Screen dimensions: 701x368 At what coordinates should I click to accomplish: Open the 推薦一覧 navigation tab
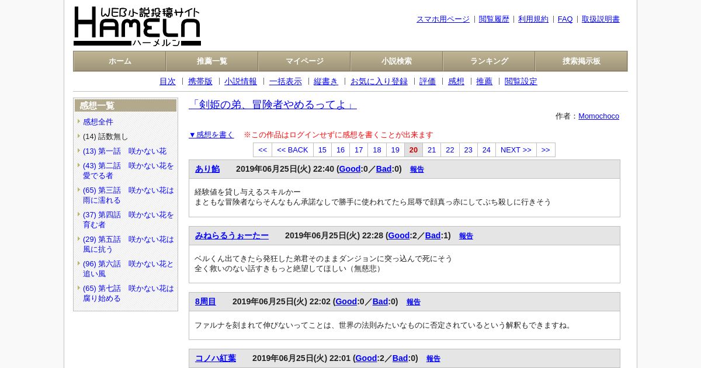212,61
